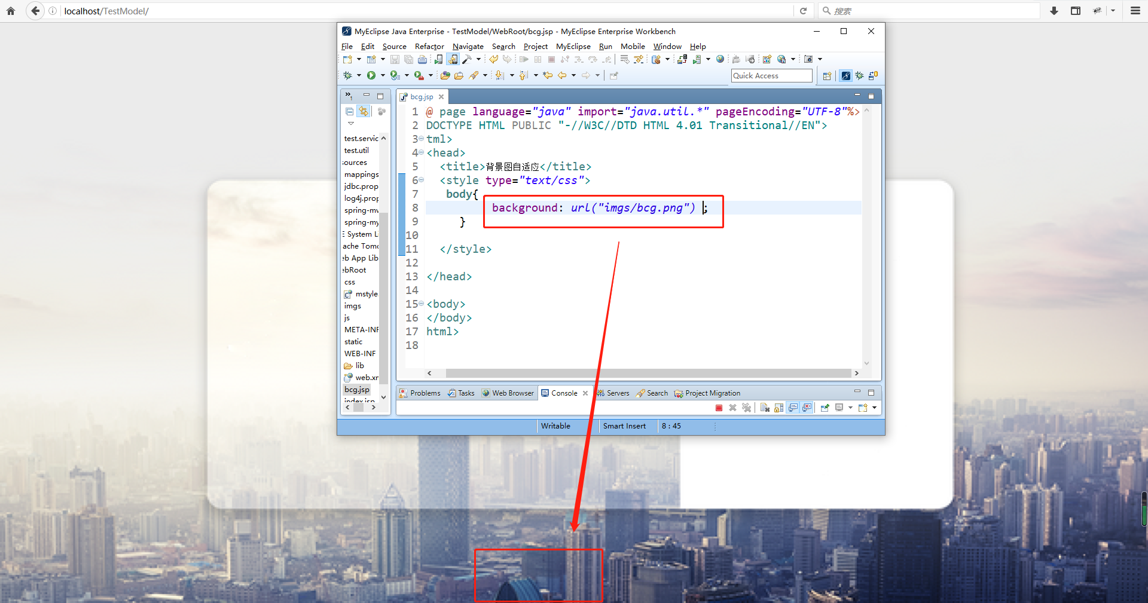Image resolution: width=1148 pixels, height=603 pixels.
Task: Switch to the Servers tab
Action: 617,393
